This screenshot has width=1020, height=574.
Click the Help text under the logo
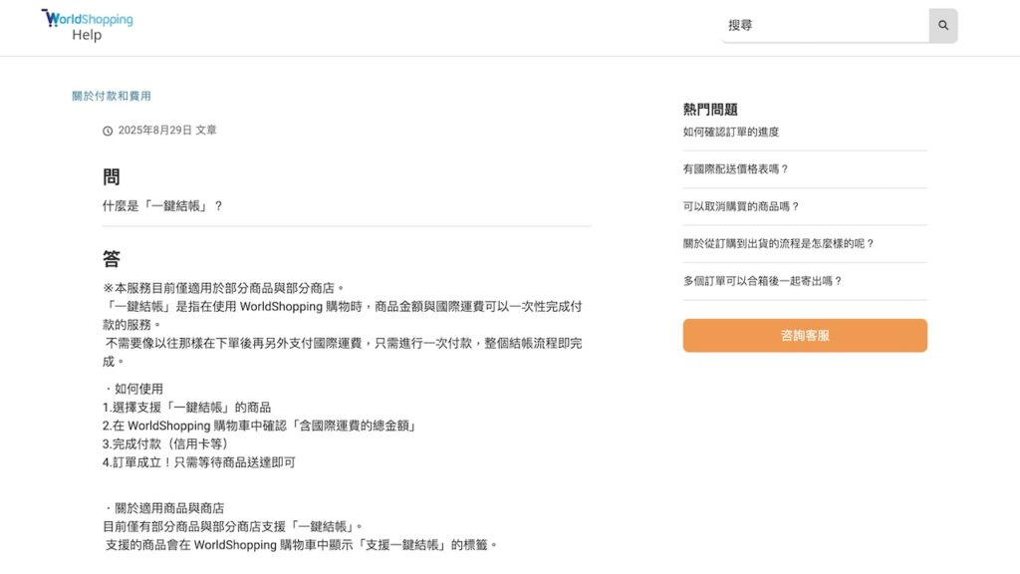tap(87, 35)
